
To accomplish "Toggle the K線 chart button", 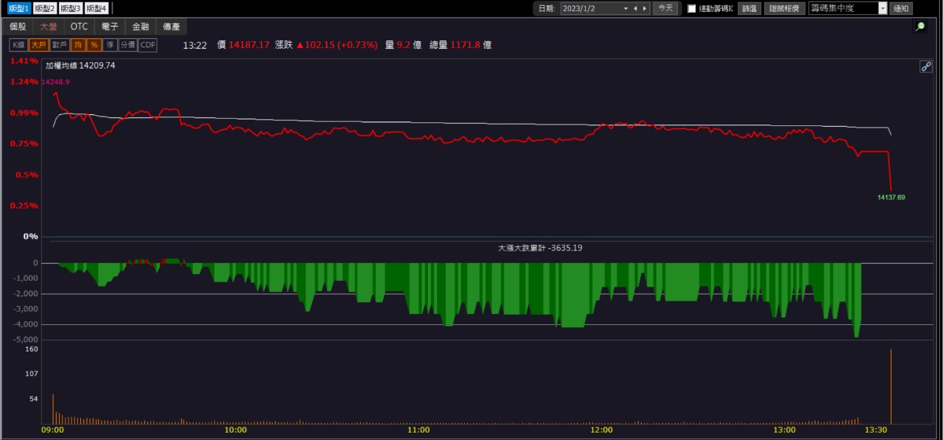I will (18, 45).
